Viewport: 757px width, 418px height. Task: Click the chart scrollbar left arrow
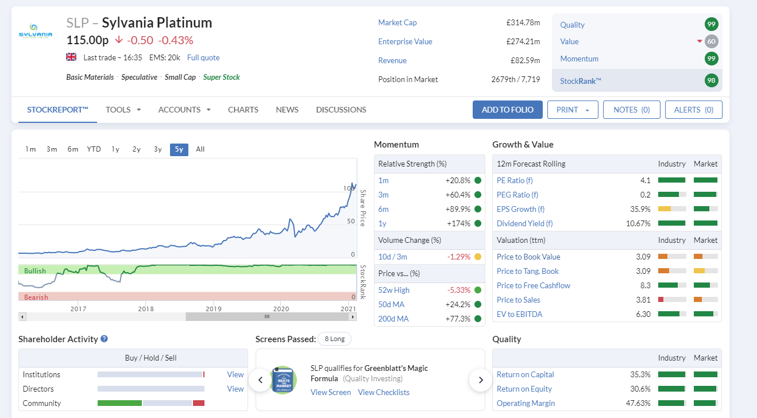(x=22, y=316)
